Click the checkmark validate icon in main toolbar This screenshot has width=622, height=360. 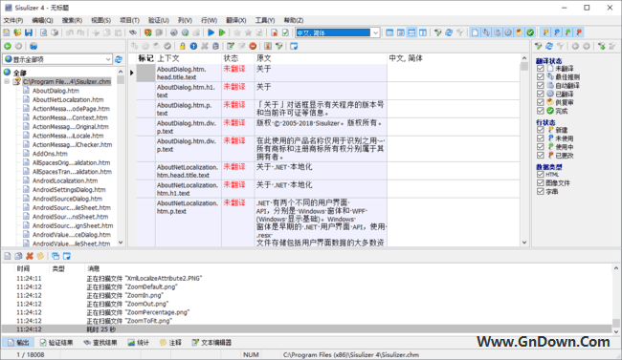285,32
